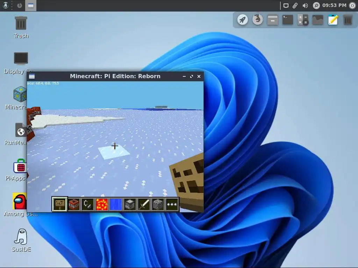The width and height of the screenshot is (358, 268).
Task: Open the rocket launcher in dock
Action: coord(243,20)
